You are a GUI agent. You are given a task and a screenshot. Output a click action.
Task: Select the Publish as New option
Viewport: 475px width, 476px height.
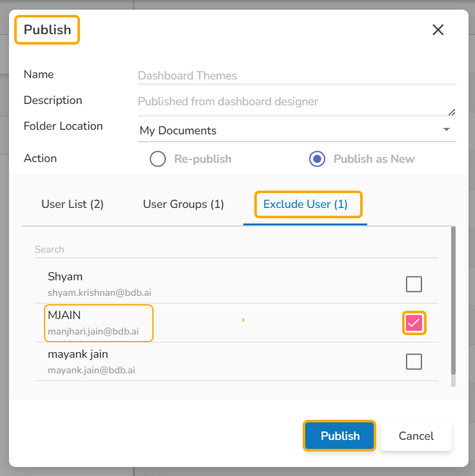[317, 159]
